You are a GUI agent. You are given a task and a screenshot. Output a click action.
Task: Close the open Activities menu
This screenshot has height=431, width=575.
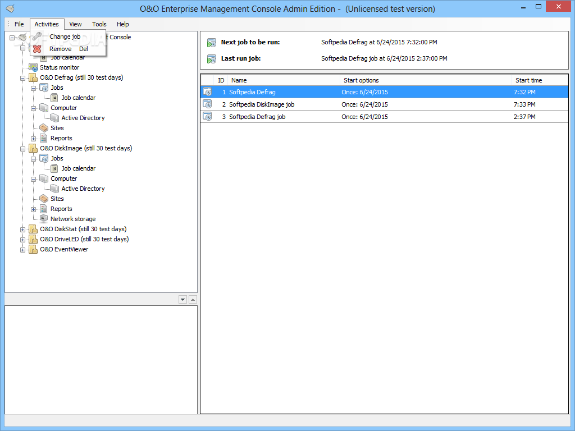click(x=47, y=24)
